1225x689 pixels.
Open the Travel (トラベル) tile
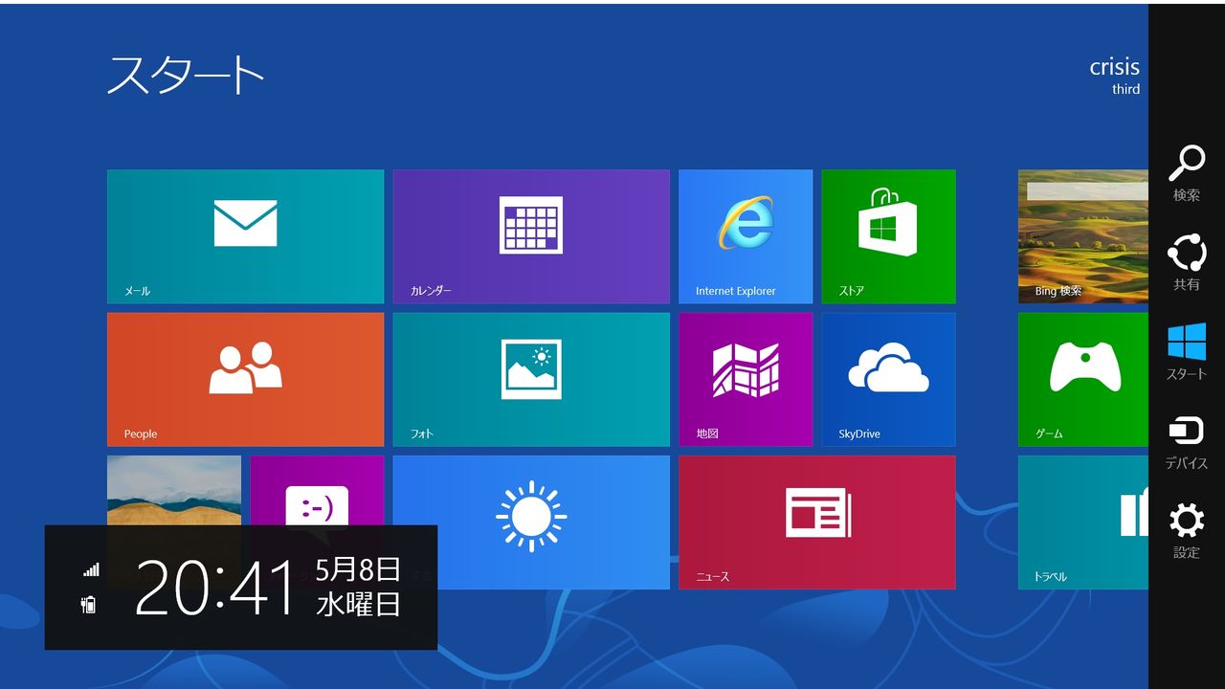(1083, 522)
